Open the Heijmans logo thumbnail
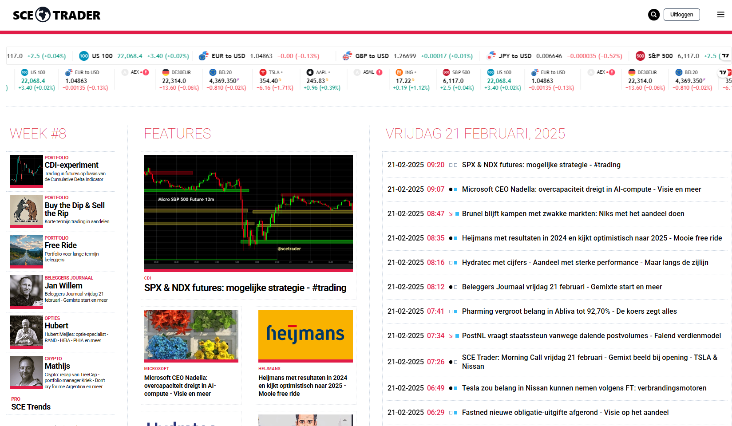732x426 pixels. coord(306,336)
